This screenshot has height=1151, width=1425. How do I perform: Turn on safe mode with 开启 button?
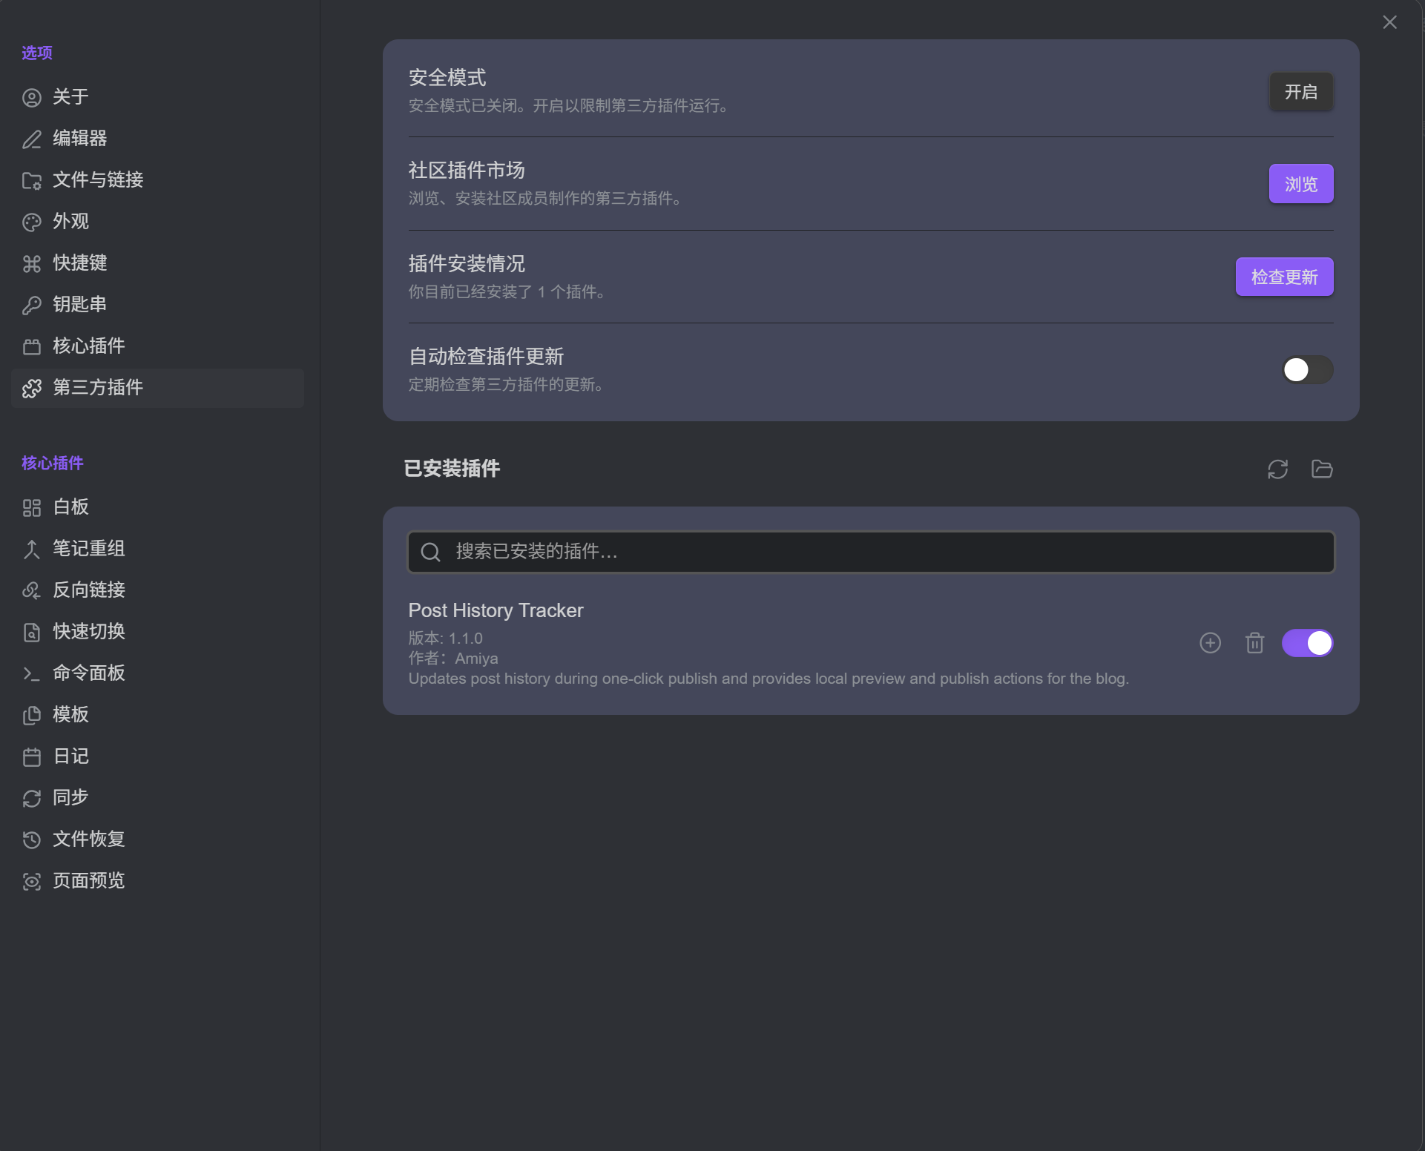coord(1301,92)
